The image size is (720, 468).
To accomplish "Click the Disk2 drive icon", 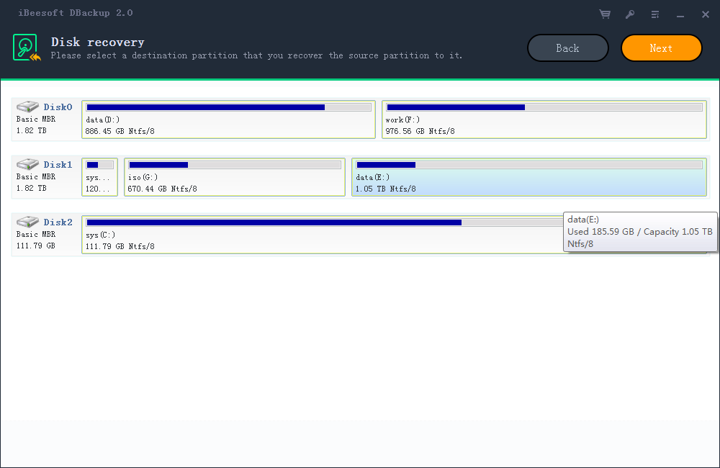I will (x=27, y=221).
